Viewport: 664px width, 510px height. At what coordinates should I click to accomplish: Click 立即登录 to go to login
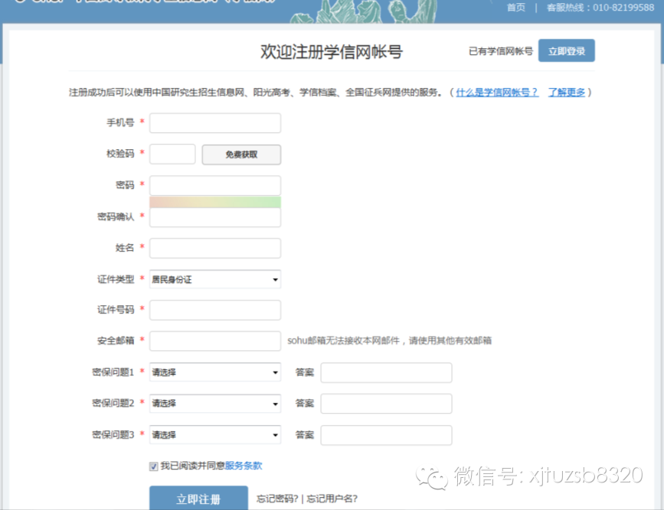[566, 50]
